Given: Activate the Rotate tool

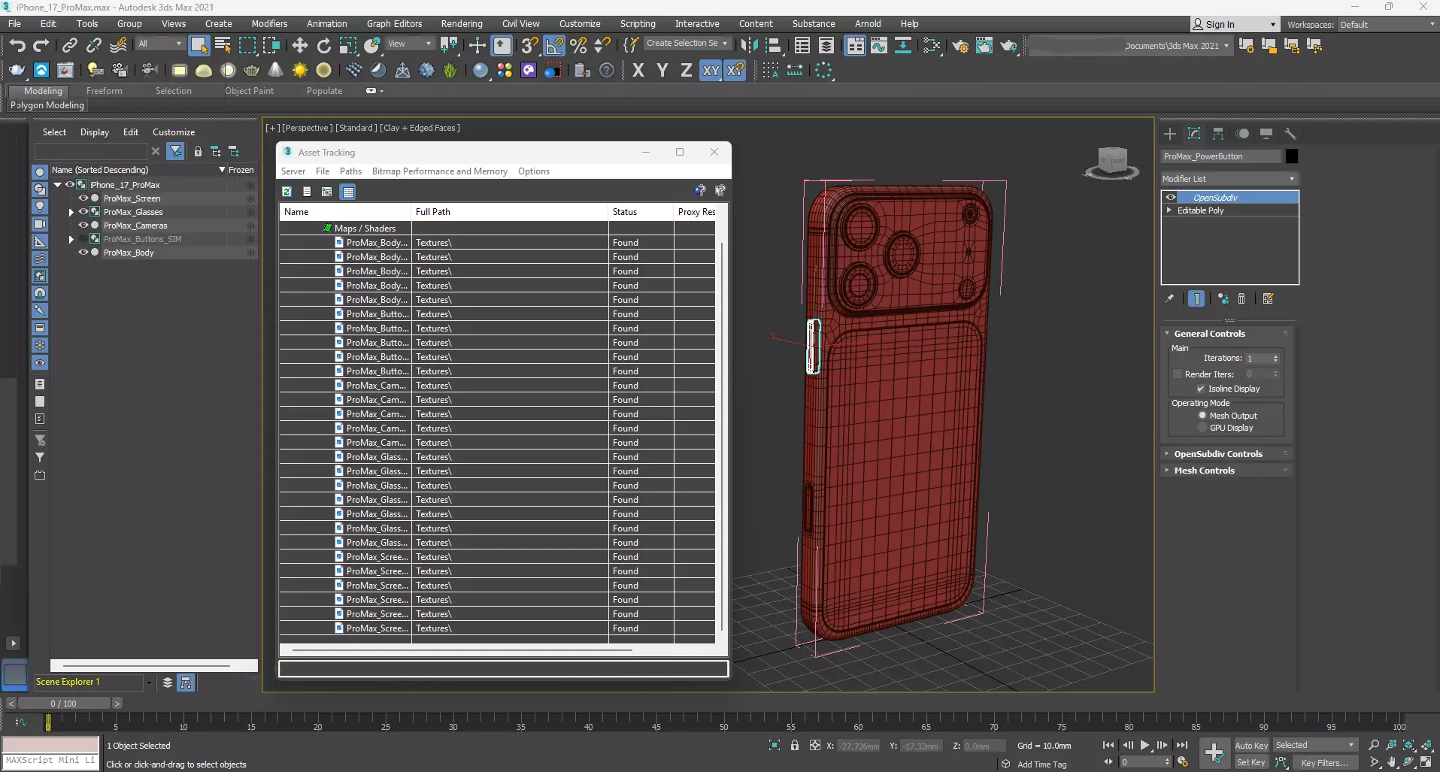Looking at the screenshot, I should 323,46.
